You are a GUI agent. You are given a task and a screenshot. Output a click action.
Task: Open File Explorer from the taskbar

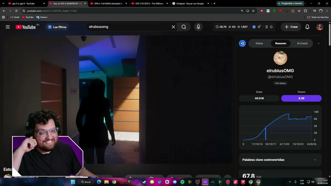(107, 182)
